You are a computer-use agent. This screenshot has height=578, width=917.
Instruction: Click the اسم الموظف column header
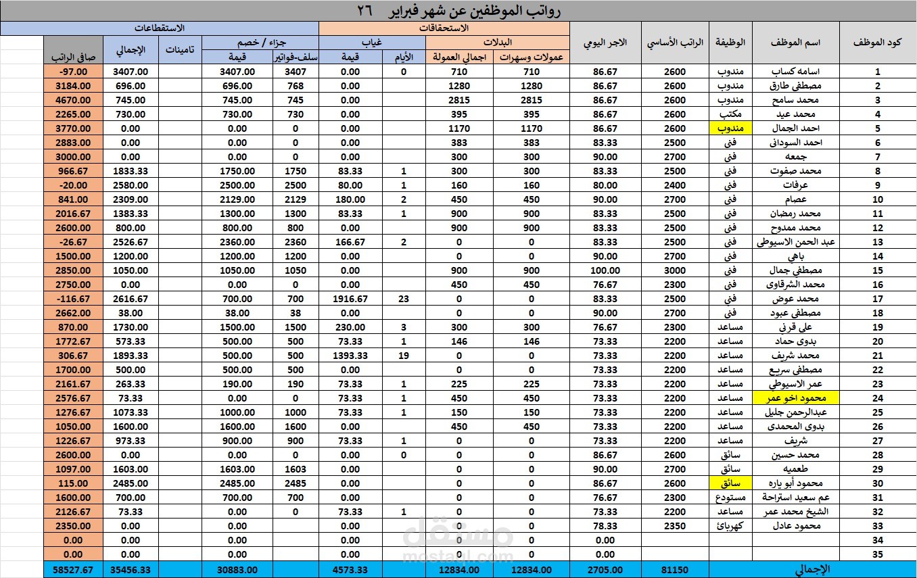795,43
